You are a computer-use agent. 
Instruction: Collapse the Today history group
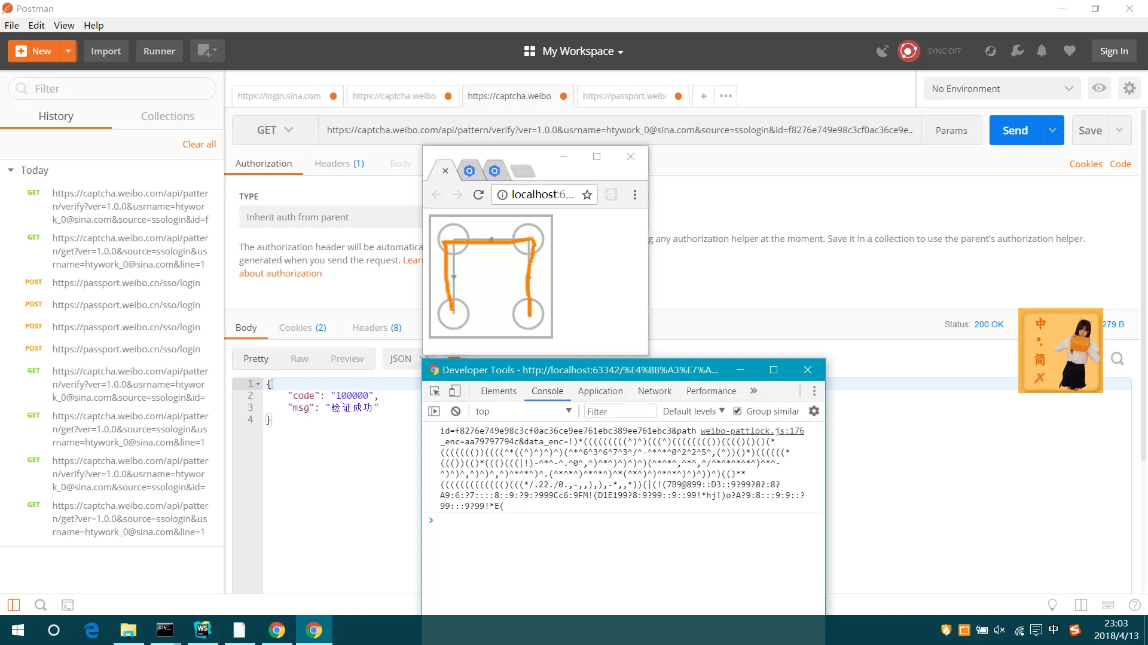coord(11,171)
